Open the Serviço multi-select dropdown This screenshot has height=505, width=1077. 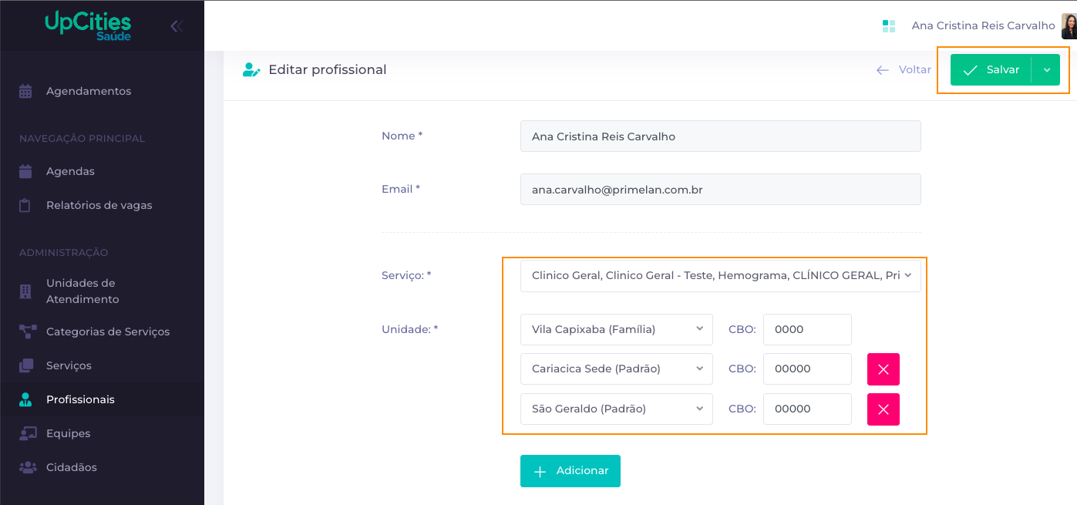721,275
